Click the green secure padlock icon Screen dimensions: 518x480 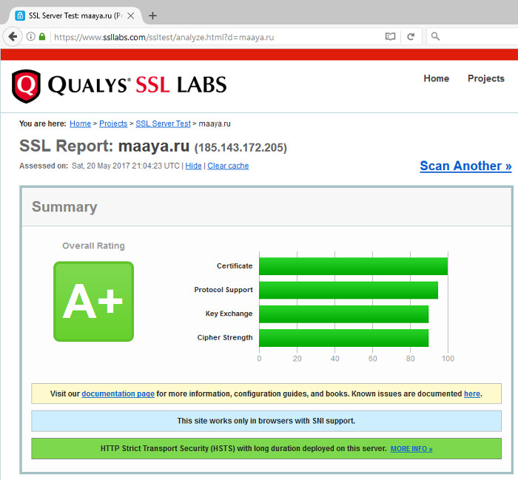coord(42,36)
